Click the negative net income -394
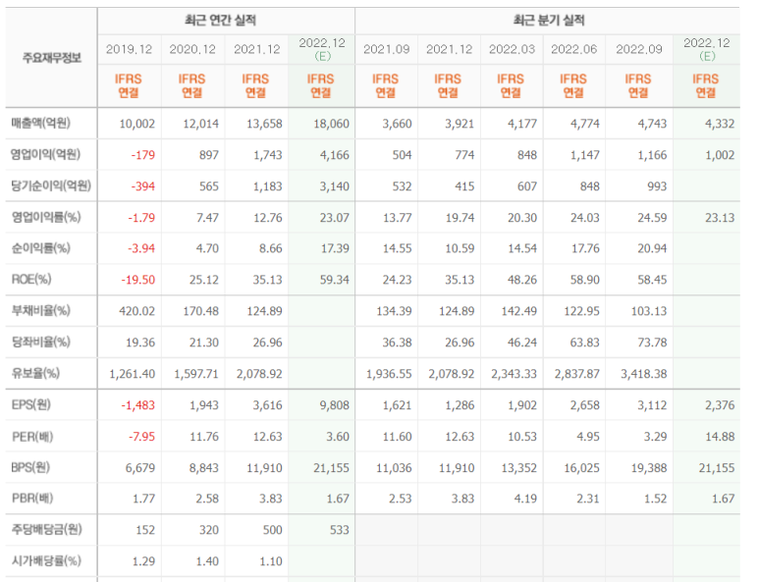This screenshot has width=759, height=582. tap(142, 186)
